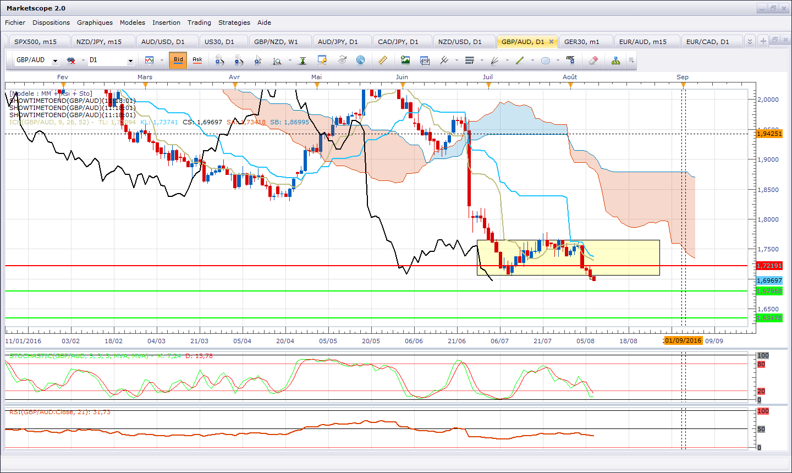
Task: Open the Graphiques menu
Action: point(95,23)
